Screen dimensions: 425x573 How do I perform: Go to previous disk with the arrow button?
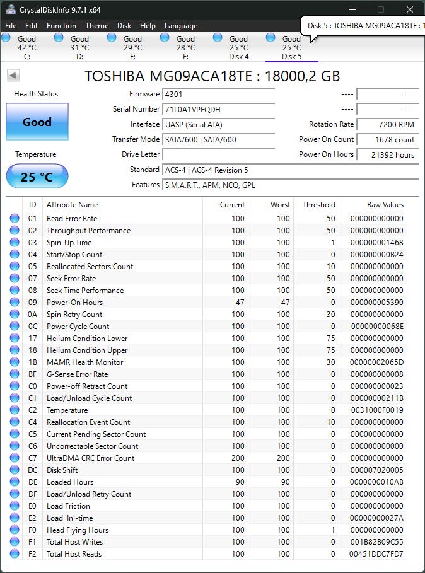13,76
